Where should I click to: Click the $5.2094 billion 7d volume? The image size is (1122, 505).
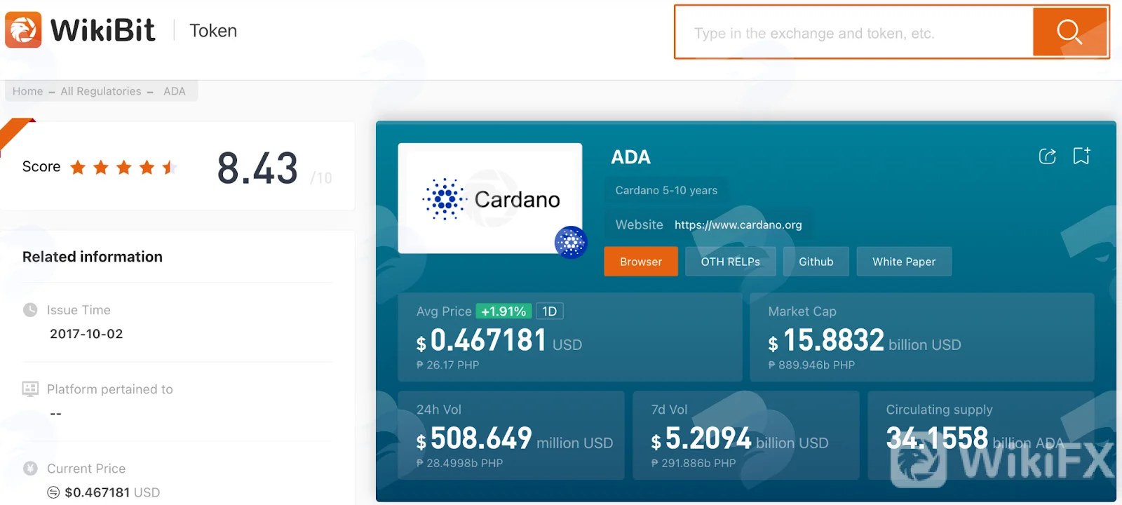740,439
